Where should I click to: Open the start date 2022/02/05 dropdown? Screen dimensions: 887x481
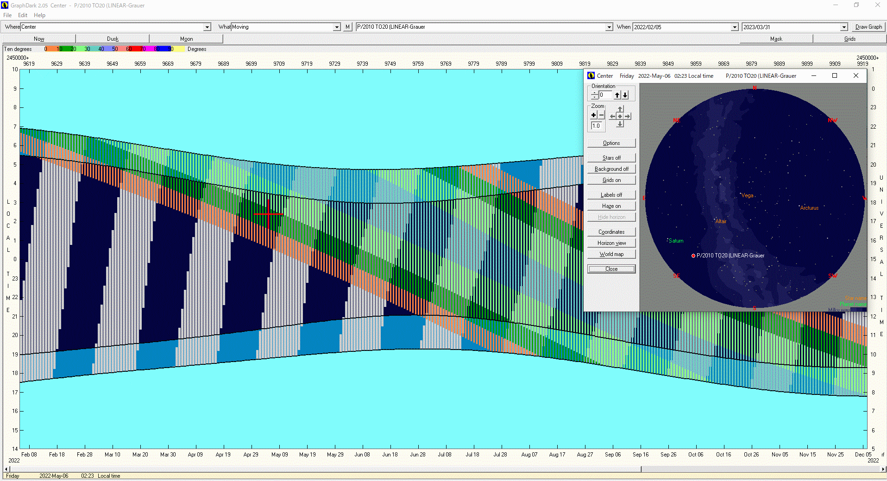(735, 27)
